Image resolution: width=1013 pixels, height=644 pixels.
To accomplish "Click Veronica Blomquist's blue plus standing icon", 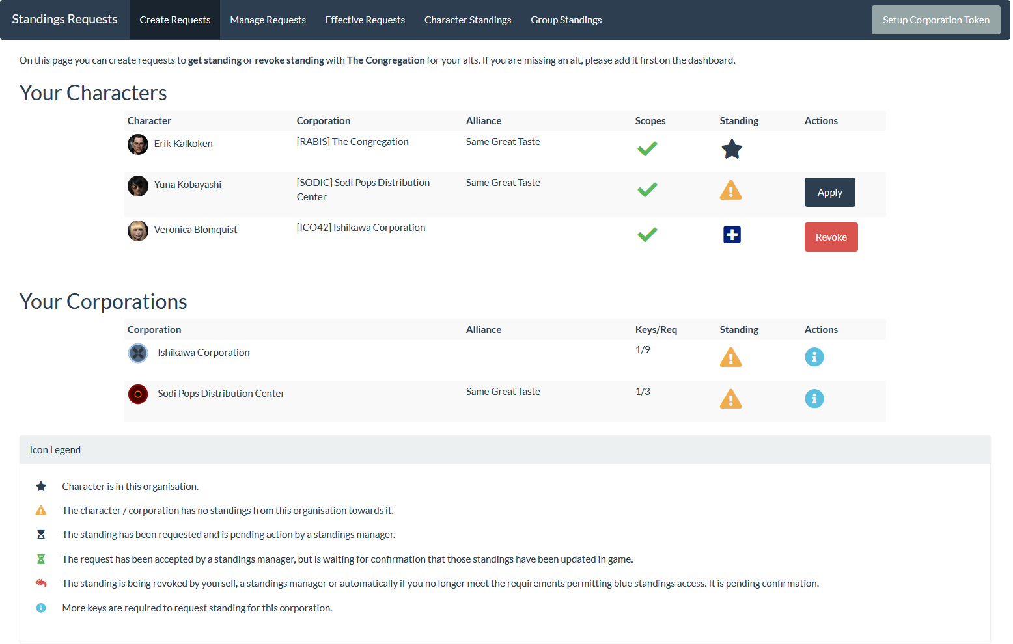I will coord(732,235).
